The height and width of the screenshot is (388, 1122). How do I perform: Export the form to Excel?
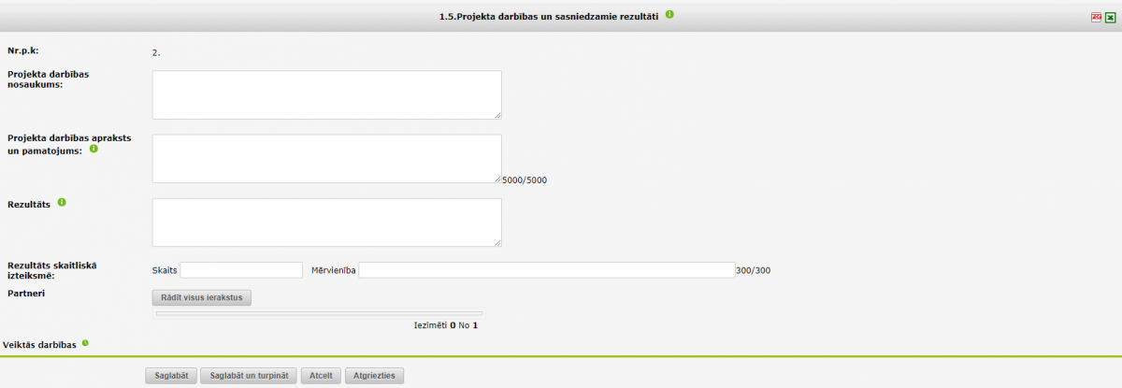pos(1110,17)
